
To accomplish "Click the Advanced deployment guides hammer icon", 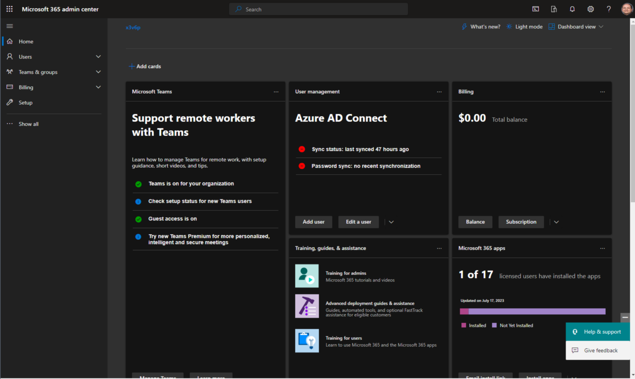I will click(307, 306).
